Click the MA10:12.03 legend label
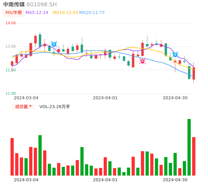Image resolution: width=208 pixels, height=184 pixels. 65,13
